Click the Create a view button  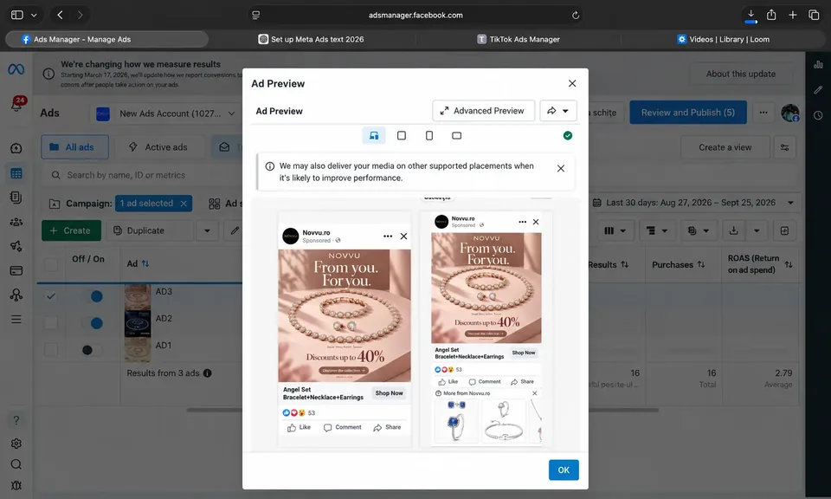coord(725,147)
